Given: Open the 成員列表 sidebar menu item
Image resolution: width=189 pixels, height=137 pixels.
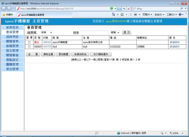Looking at the screenshot, I should pos(12,37).
